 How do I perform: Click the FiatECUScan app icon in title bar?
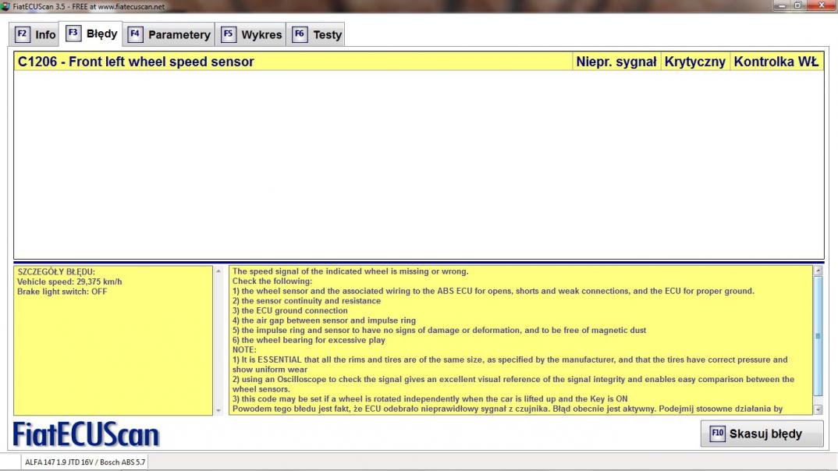[x=5, y=6]
